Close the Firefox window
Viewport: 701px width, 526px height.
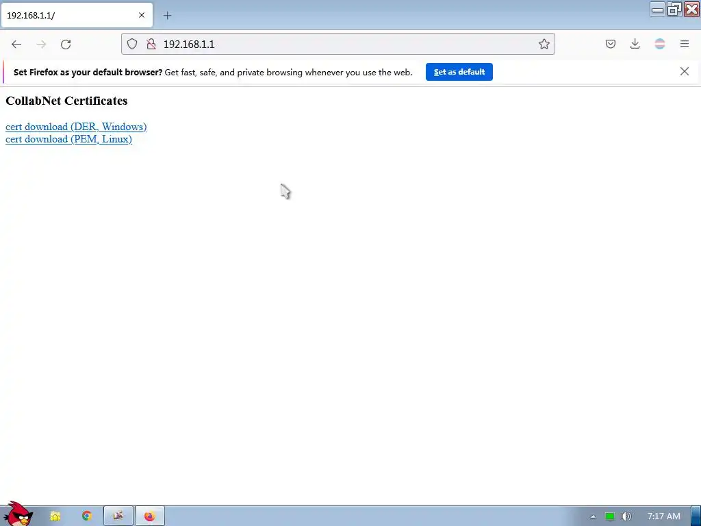pos(691,10)
